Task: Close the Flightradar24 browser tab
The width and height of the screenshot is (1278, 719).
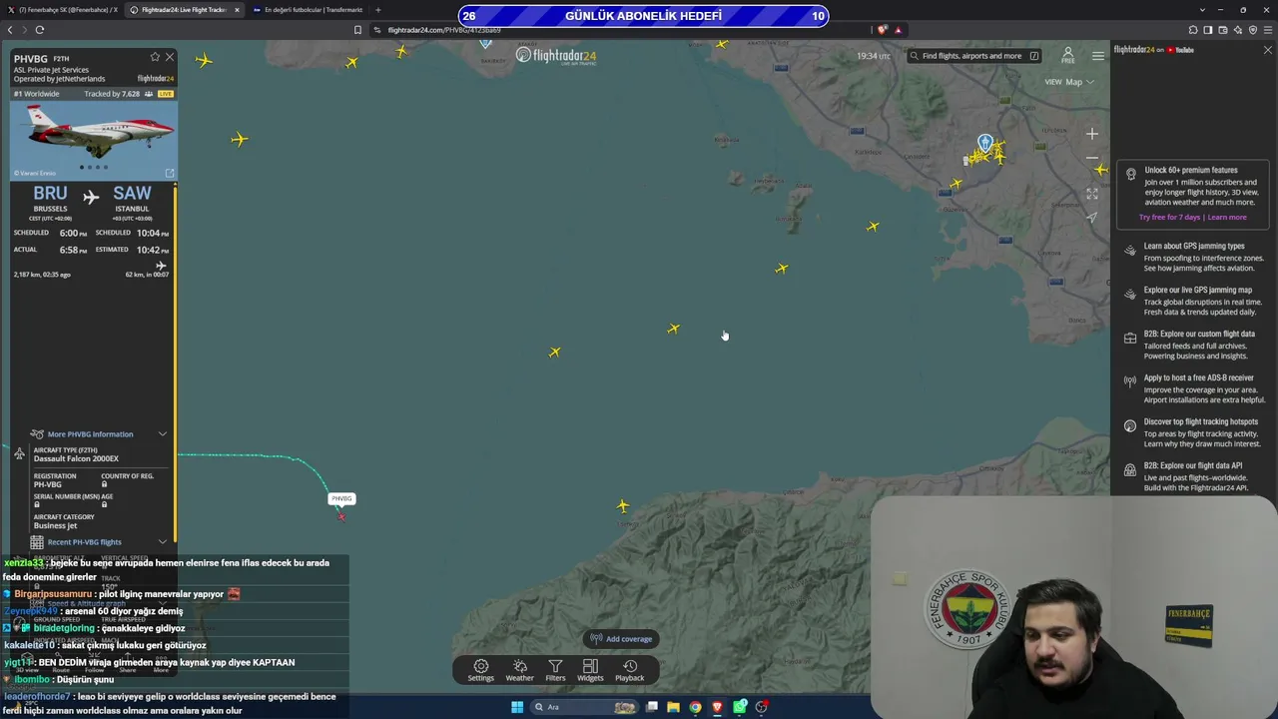Action: tap(237, 10)
